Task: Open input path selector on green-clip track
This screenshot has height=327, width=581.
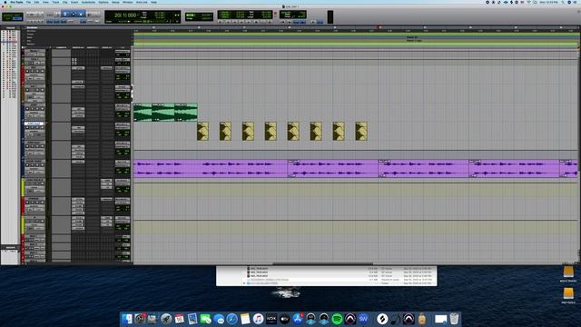Action: (123, 105)
